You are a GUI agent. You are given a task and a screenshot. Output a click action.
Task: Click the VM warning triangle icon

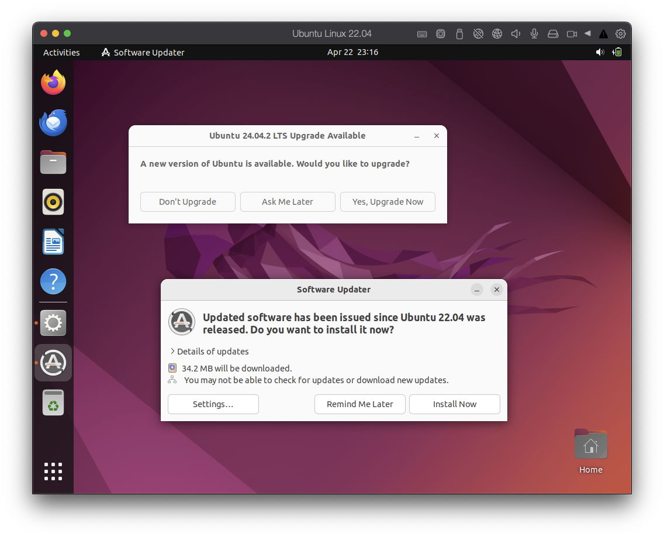(x=603, y=34)
